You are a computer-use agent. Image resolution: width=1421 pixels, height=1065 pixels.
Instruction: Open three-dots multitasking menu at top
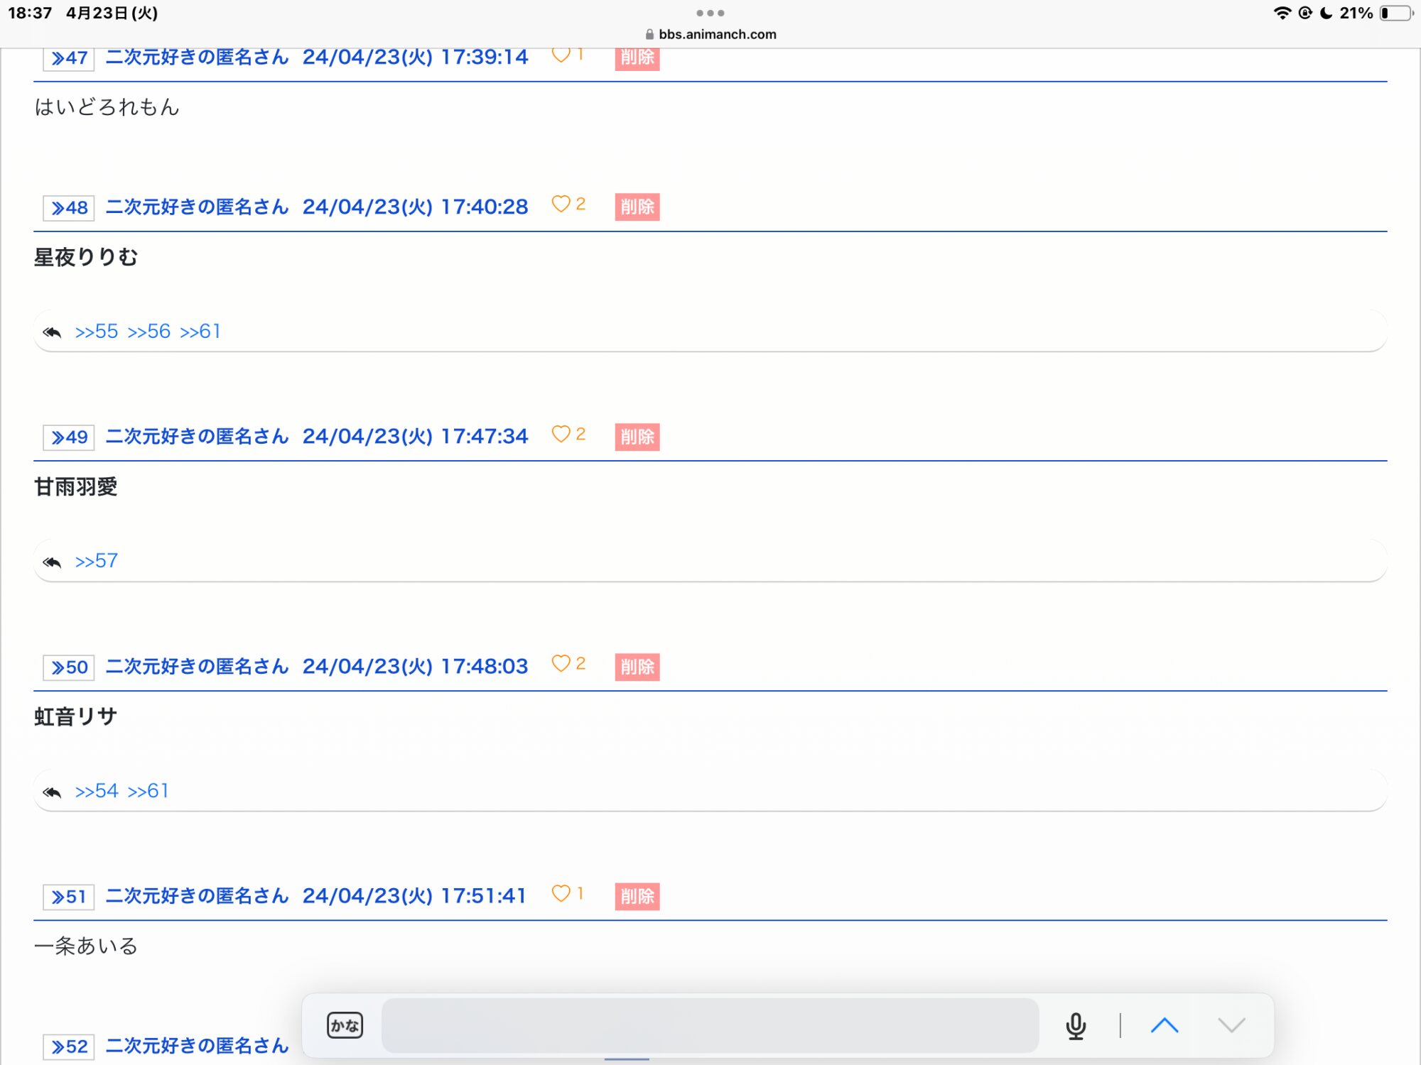click(710, 13)
